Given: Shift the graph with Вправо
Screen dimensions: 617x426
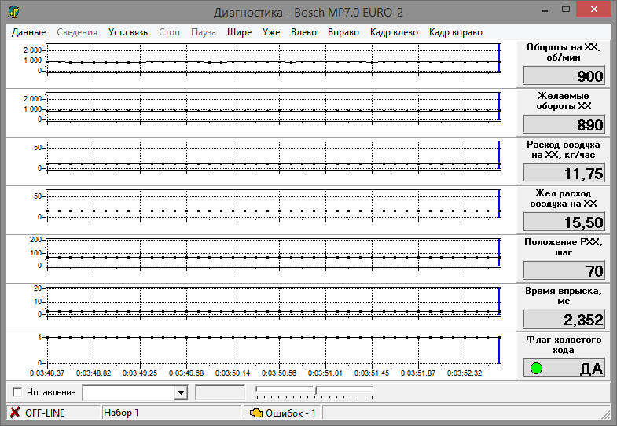Looking at the screenshot, I should click(x=343, y=32).
